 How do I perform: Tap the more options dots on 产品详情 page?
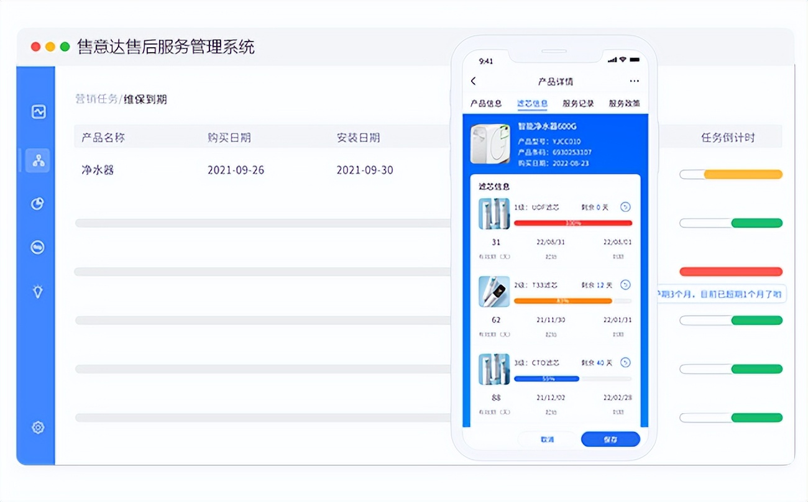pos(635,81)
